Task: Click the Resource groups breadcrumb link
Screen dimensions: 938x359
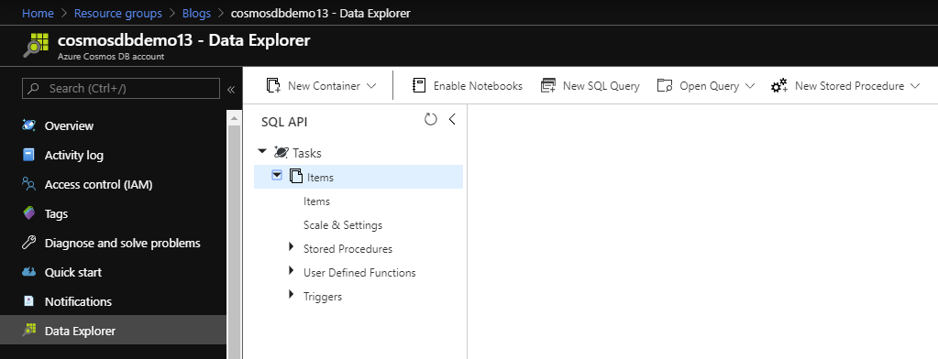Action: (x=118, y=13)
